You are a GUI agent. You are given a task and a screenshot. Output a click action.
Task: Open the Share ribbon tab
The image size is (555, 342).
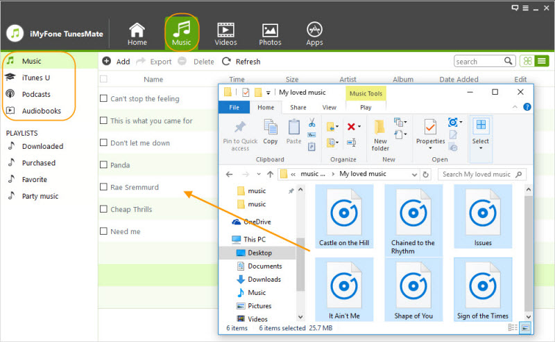click(298, 107)
